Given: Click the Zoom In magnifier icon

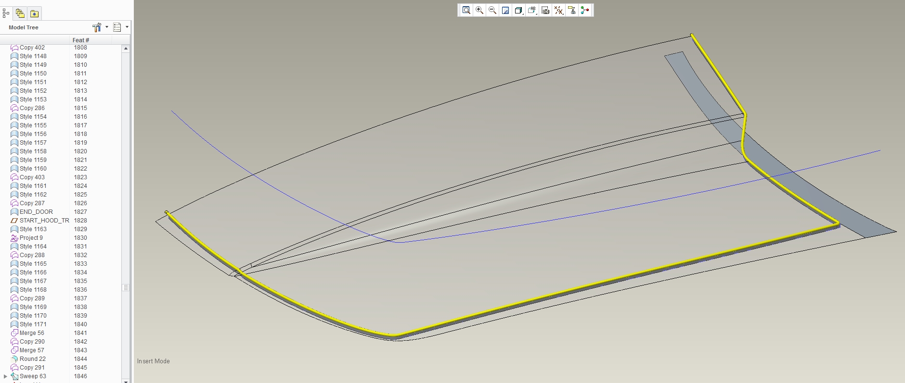Looking at the screenshot, I should 479,10.
